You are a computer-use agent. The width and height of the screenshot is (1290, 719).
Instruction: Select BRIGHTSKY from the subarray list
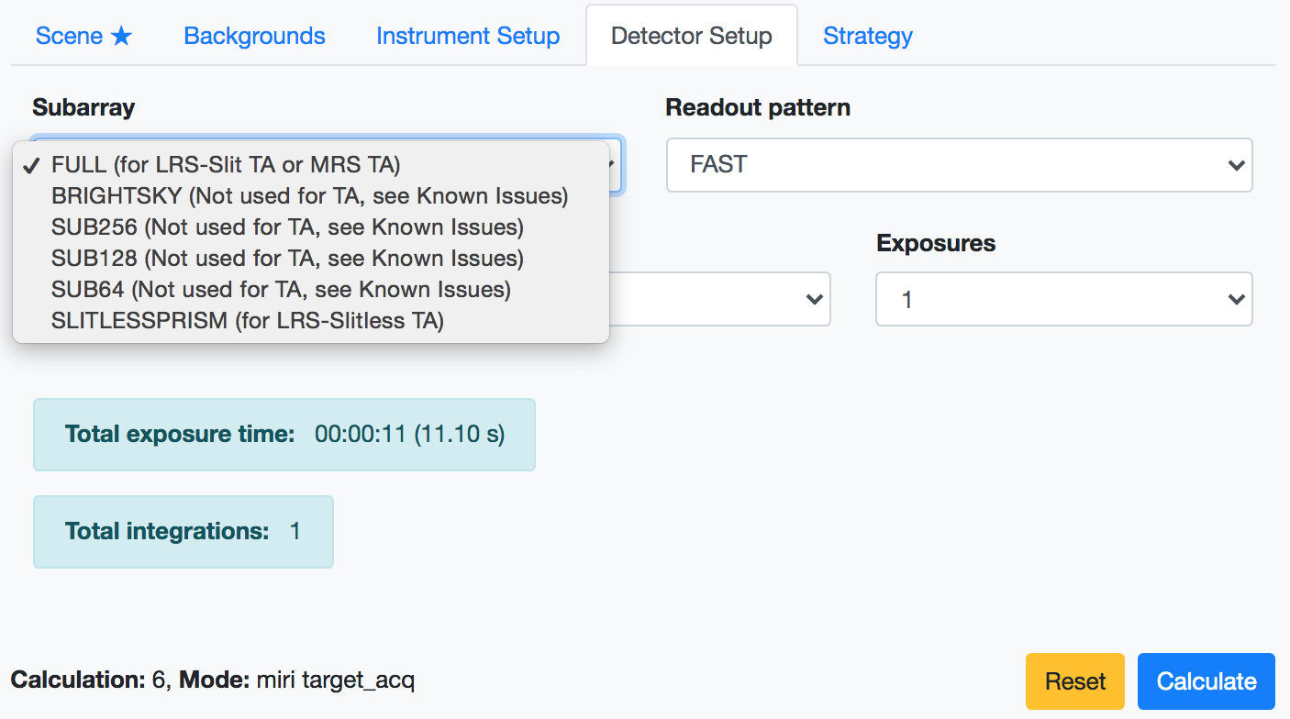309,195
